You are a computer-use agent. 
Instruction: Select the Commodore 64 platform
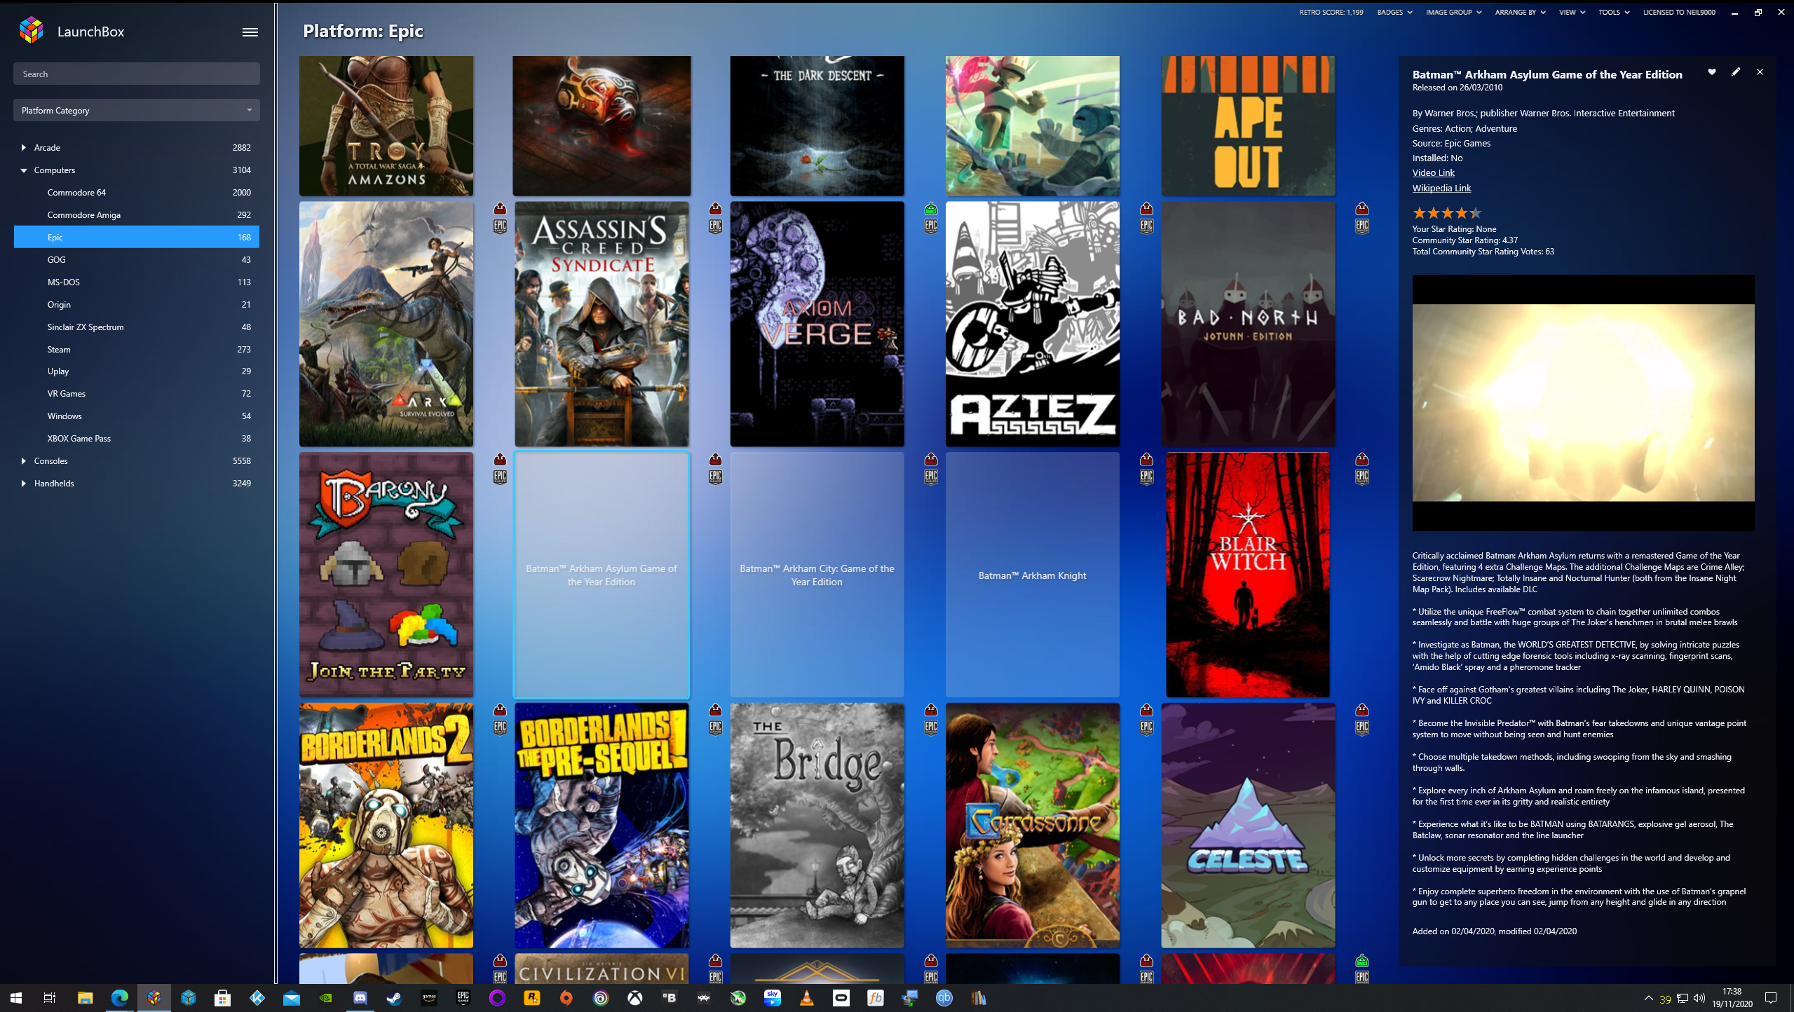[137, 193]
